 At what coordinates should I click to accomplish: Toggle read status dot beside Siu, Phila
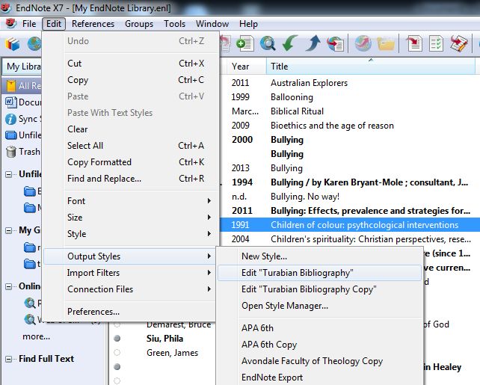(117, 339)
